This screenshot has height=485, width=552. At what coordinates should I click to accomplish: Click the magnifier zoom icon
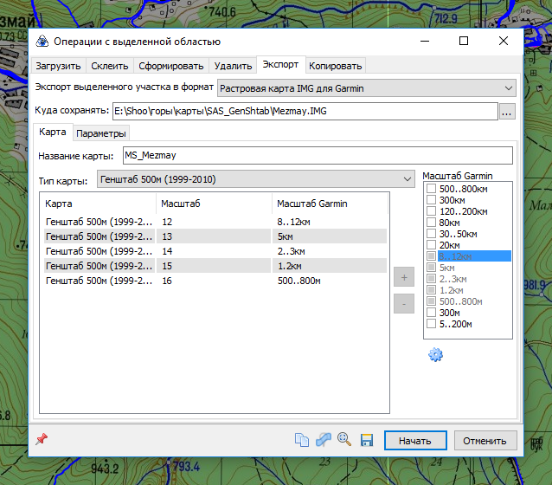point(344,440)
